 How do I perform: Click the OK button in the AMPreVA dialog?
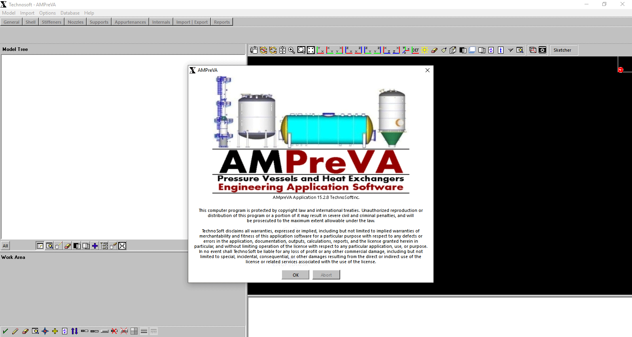(295, 275)
